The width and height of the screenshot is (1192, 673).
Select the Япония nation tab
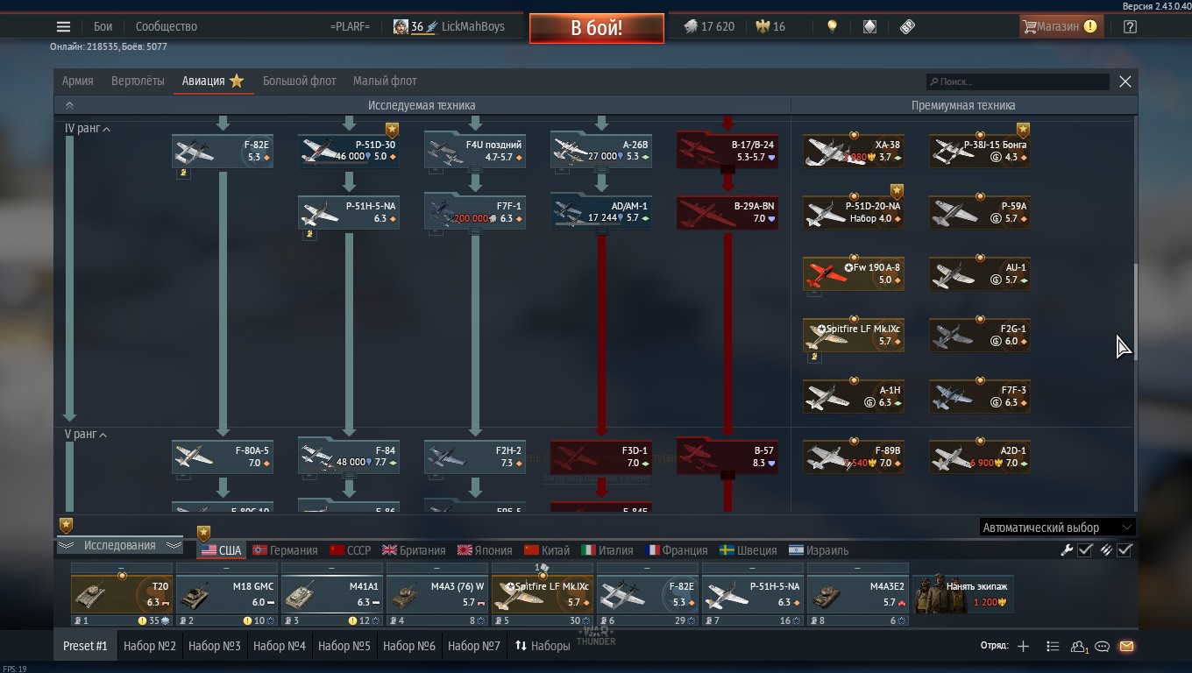pyautogui.click(x=484, y=550)
